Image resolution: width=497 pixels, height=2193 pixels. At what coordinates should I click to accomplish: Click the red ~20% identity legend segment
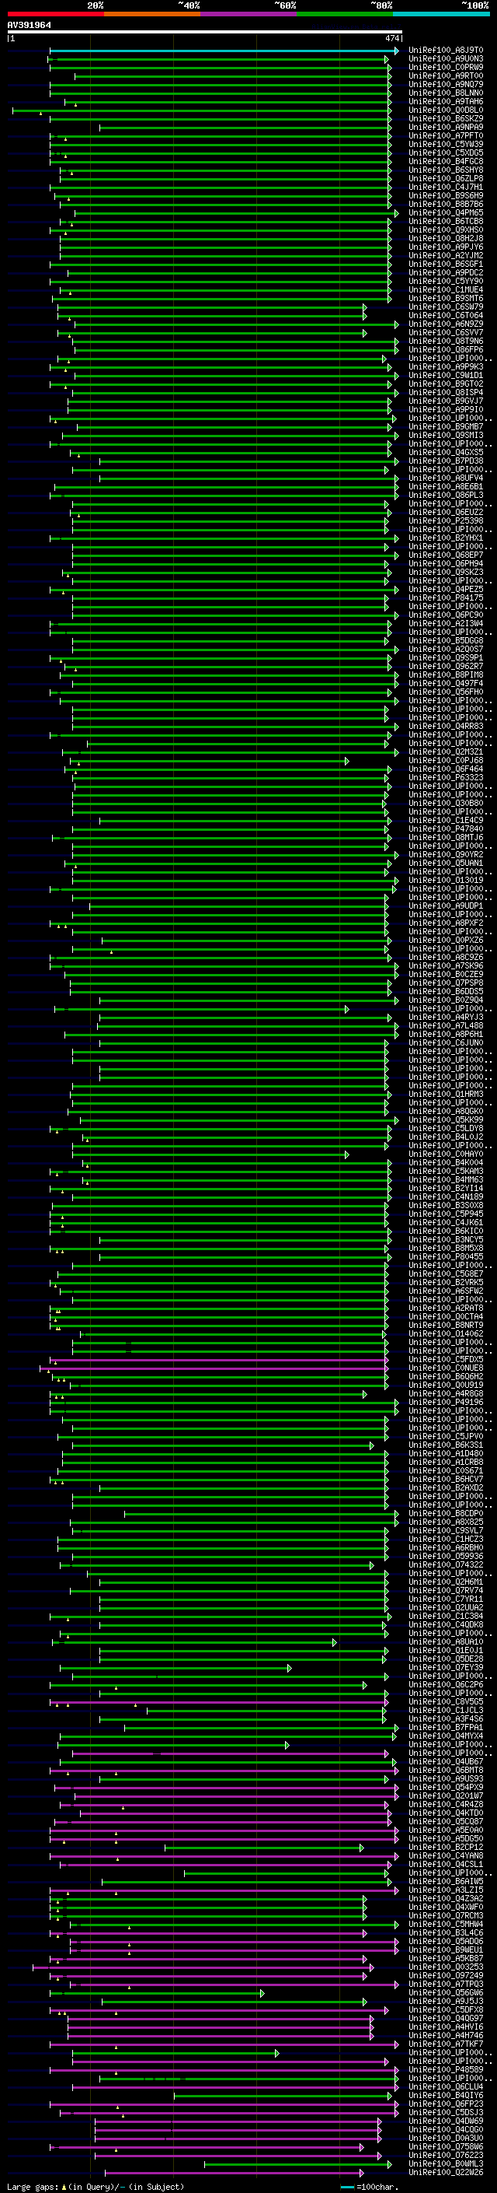click(x=55, y=14)
